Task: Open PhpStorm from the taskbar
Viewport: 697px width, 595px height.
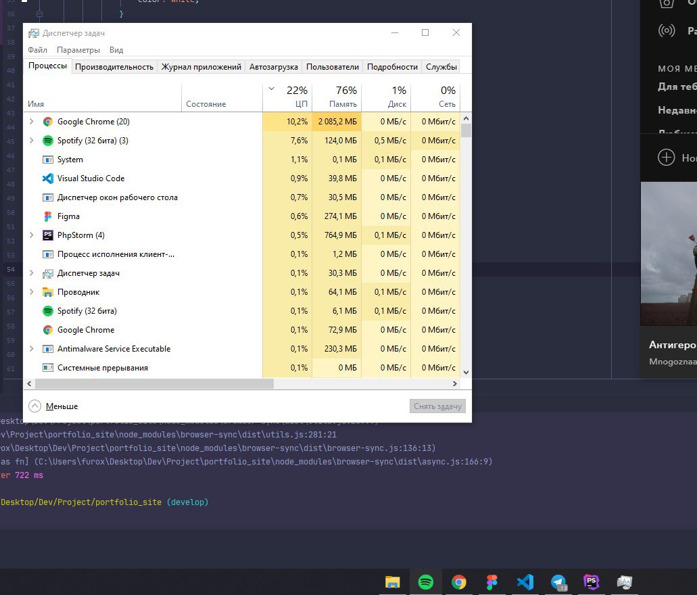Action: [592, 581]
